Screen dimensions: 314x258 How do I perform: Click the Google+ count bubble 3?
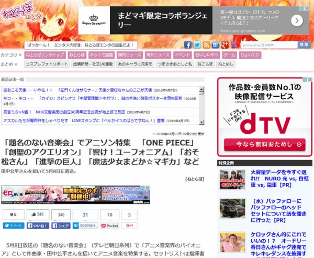pyautogui.click(x=129, y=215)
